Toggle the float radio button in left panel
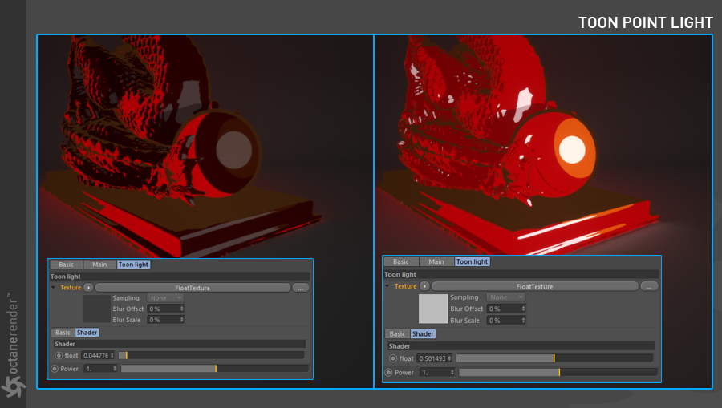This screenshot has width=722, height=408. [59, 356]
